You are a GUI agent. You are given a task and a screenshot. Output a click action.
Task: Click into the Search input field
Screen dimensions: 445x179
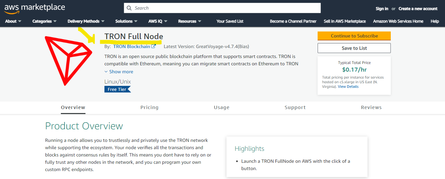[222, 8]
